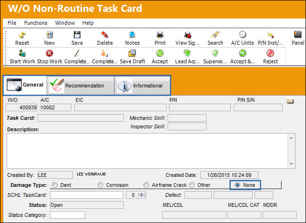The height and width of the screenshot is (223, 306).
Task: Click the Task Card input field
Action: click(x=80, y=118)
